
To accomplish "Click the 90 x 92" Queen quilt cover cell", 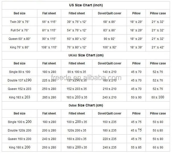I will [109, 39].
